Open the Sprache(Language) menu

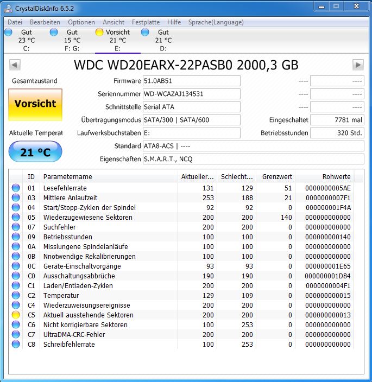tap(216, 22)
